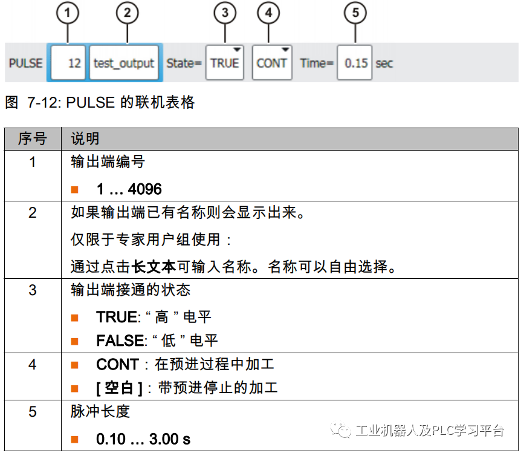Toggle the highlighted test_output selection
Screen dimensions: 521x453
[x=124, y=62]
